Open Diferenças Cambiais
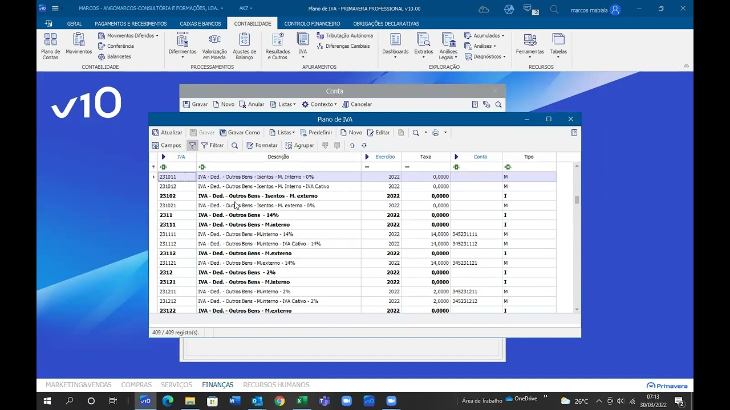 (343, 46)
